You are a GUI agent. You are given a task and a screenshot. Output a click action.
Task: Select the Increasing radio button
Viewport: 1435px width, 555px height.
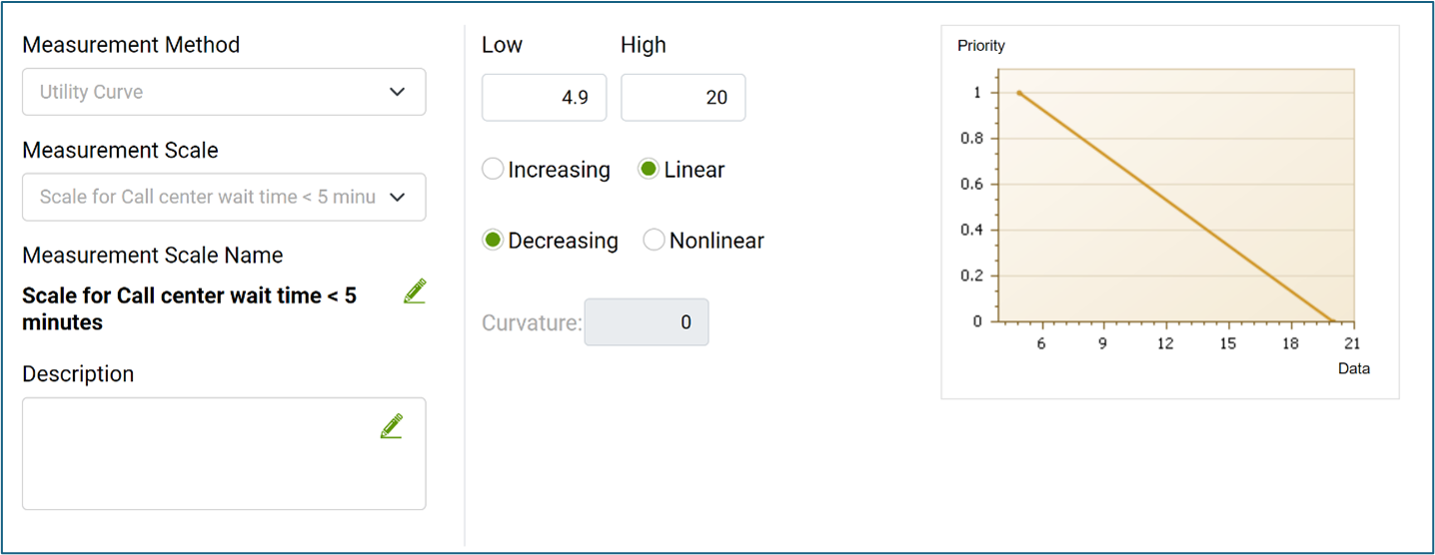click(493, 170)
